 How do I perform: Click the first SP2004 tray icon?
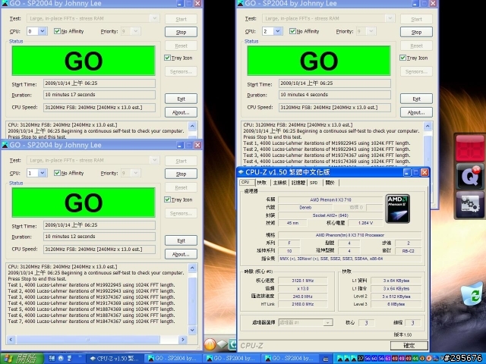pos(340,359)
